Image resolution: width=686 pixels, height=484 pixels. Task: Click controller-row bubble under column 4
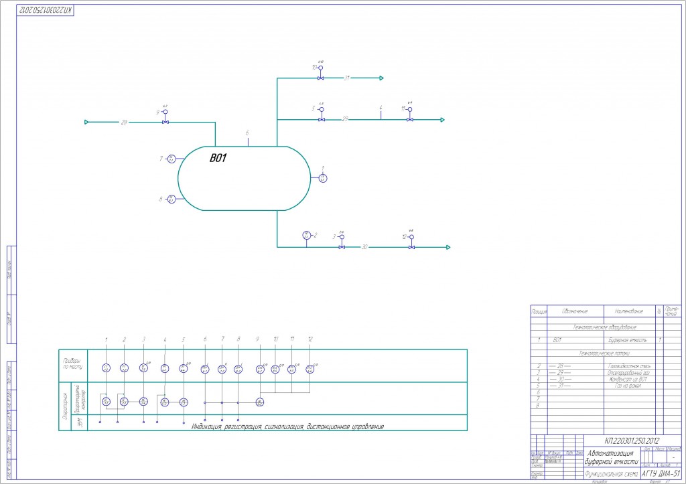[x=165, y=402]
